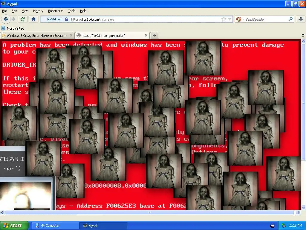Switch to My Computer taskbar window
306x230 pixels.
tap(55, 226)
